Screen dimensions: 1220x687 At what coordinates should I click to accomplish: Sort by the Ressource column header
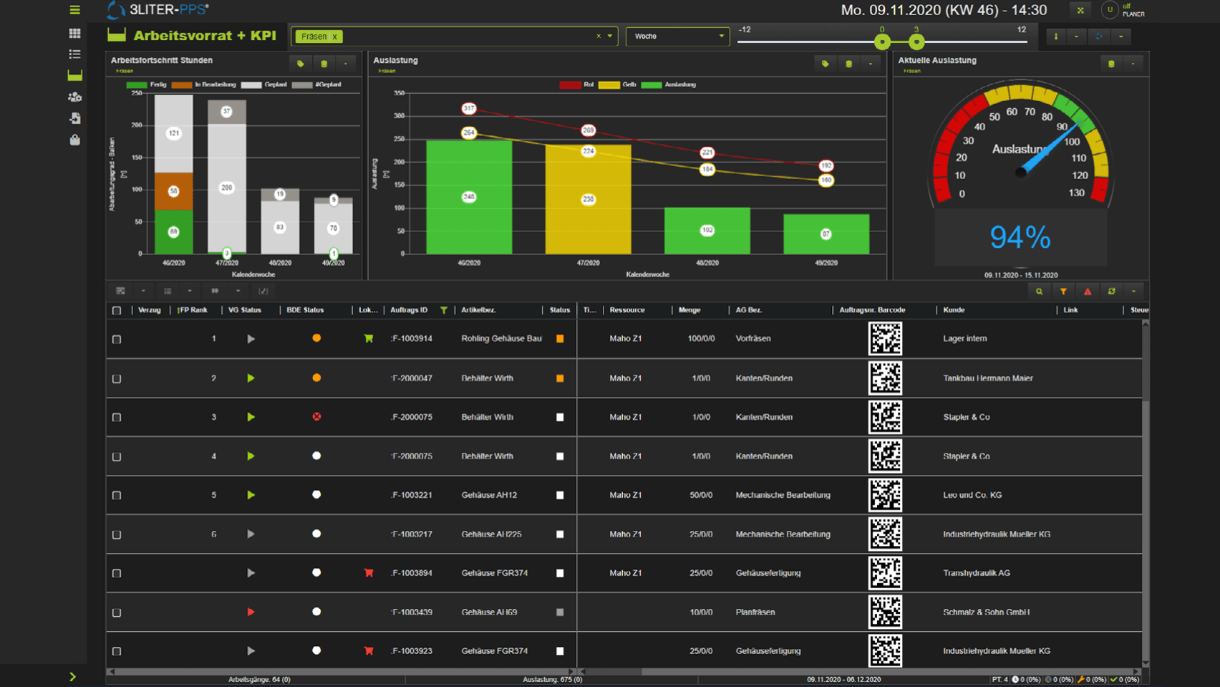(627, 310)
